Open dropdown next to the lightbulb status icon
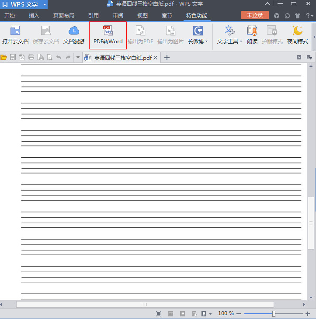The width and height of the screenshot is (316, 319). [x=210, y=314]
